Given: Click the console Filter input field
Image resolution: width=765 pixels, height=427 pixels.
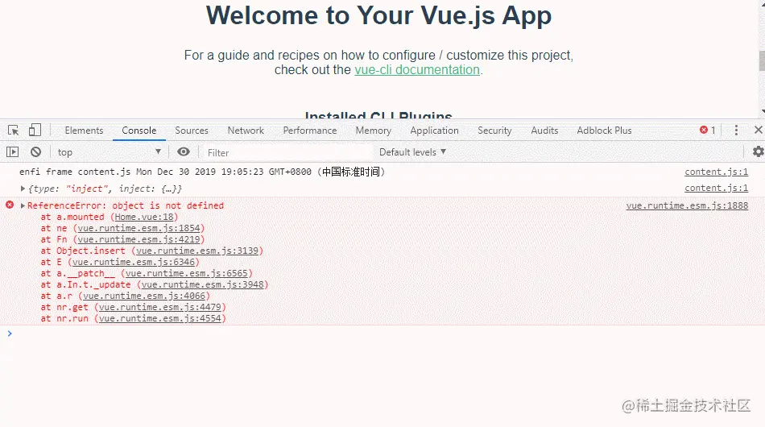Looking at the screenshot, I should coord(282,152).
